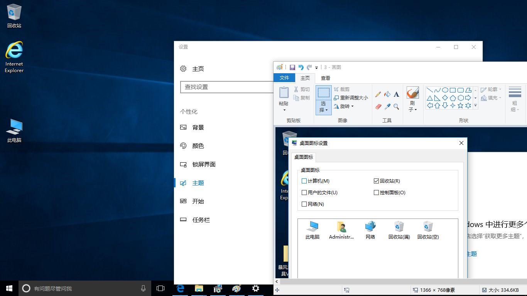Image resolution: width=527 pixels, height=296 pixels.
Task: Uncheck the 回收站(R) checkbox
Action: pyautogui.click(x=376, y=181)
